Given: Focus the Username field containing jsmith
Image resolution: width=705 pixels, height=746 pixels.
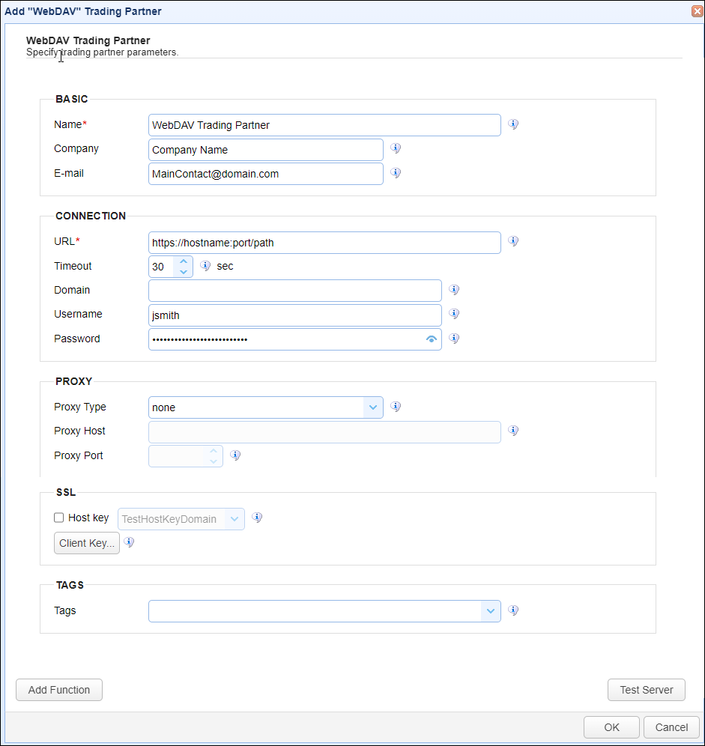Looking at the screenshot, I should pyautogui.click(x=295, y=315).
